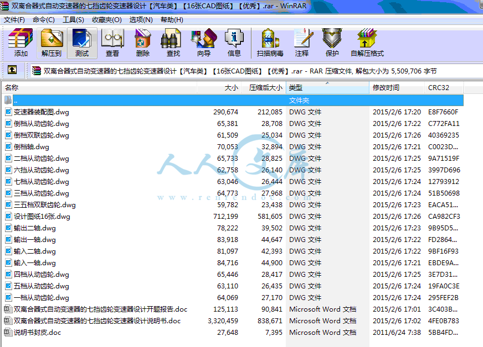Select file 二档从动齿轮.dwg
This screenshot has height=347, width=483.
click(x=42, y=158)
